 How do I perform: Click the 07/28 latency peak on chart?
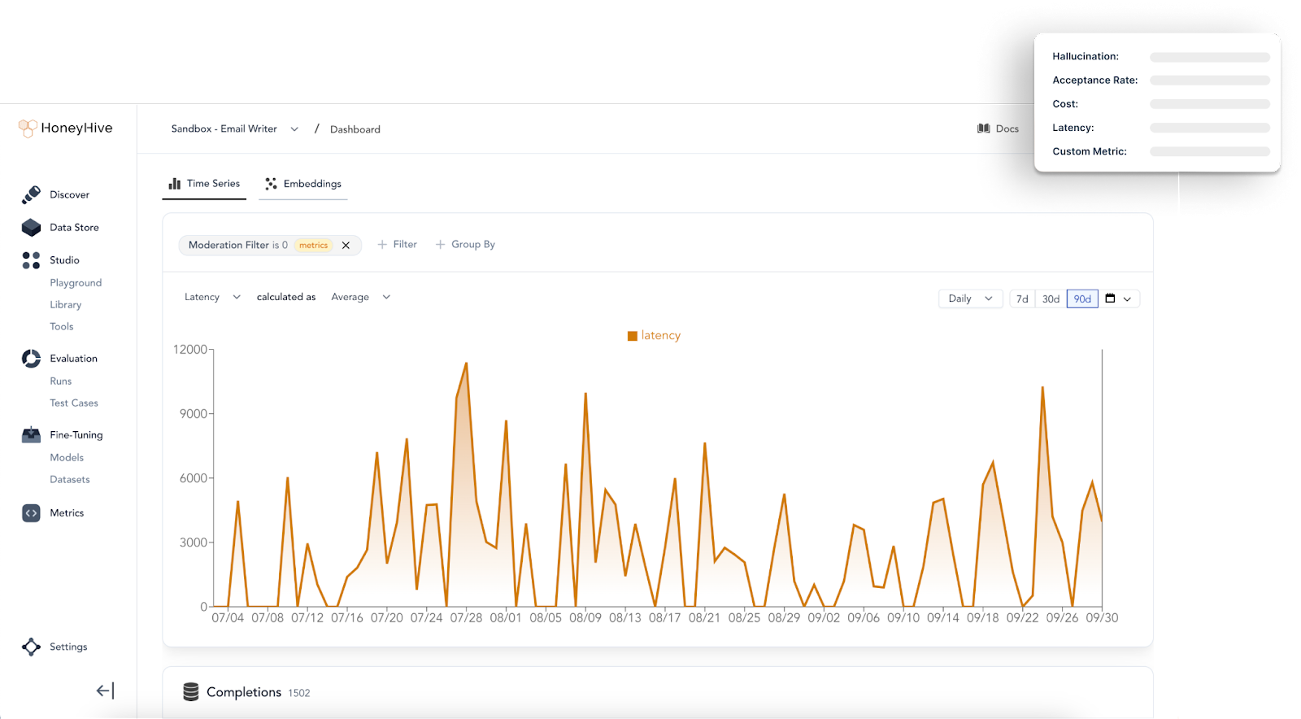click(466, 364)
